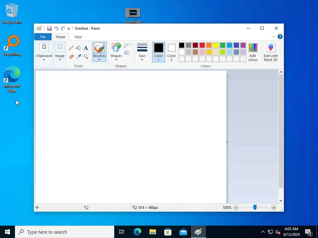This screenshot has height=238, width=318.
Task: Open Microsoft Store from the taskbar
Action: pos(168,232)
